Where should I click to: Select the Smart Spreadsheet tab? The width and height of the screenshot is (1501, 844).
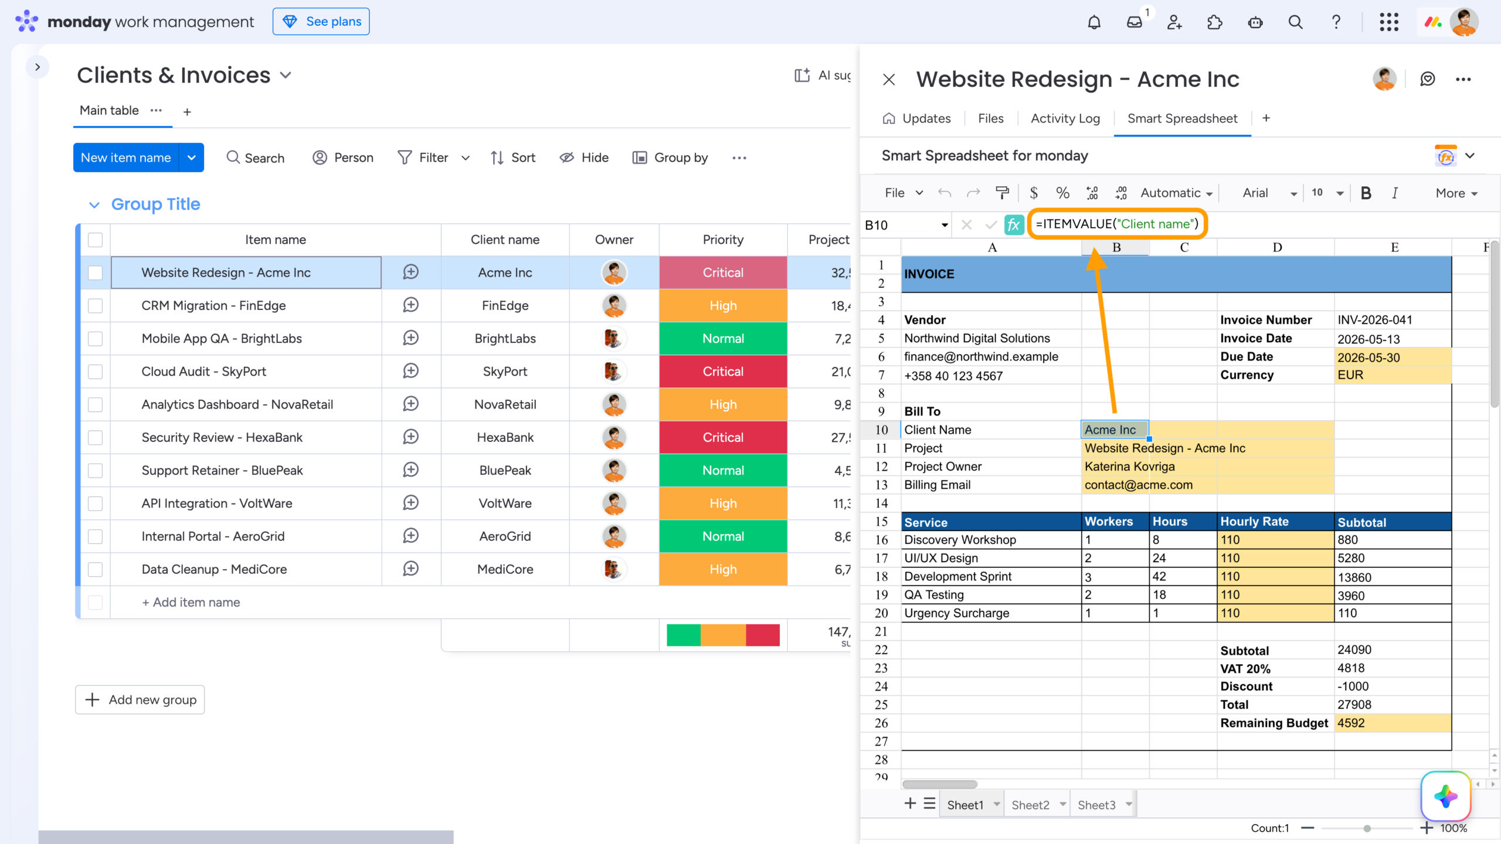(1182, 118)
